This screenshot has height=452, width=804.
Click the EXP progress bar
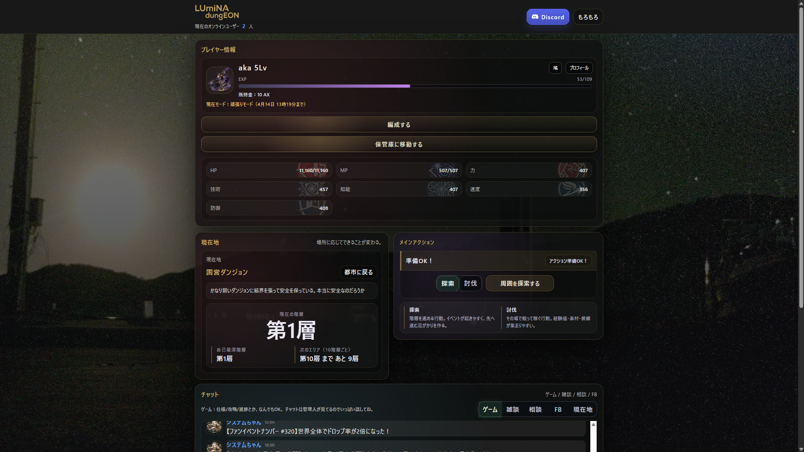click(x=415, y=86)
